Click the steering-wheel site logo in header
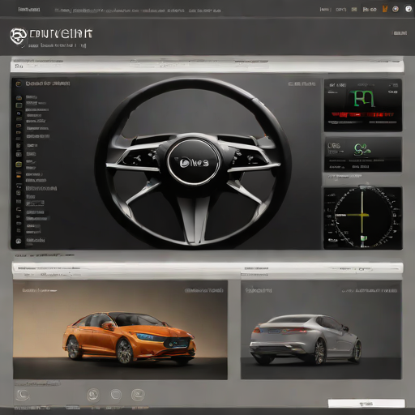The image size is (415, 415). click(19, 36)
